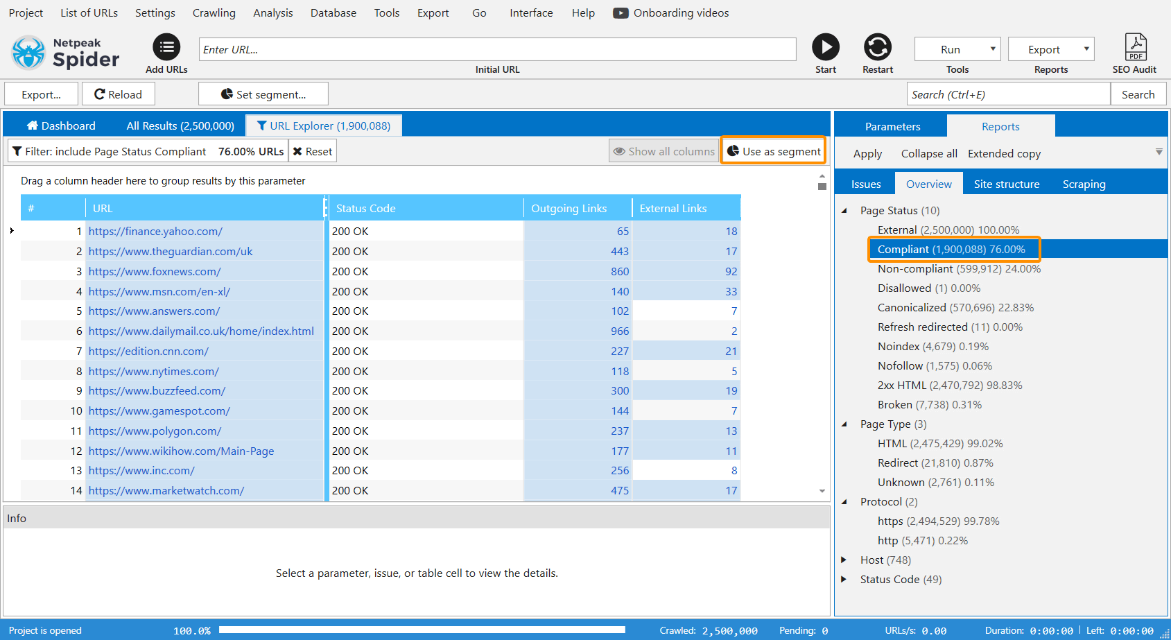
Task: Click the Export... button
Action: point(41,94)
